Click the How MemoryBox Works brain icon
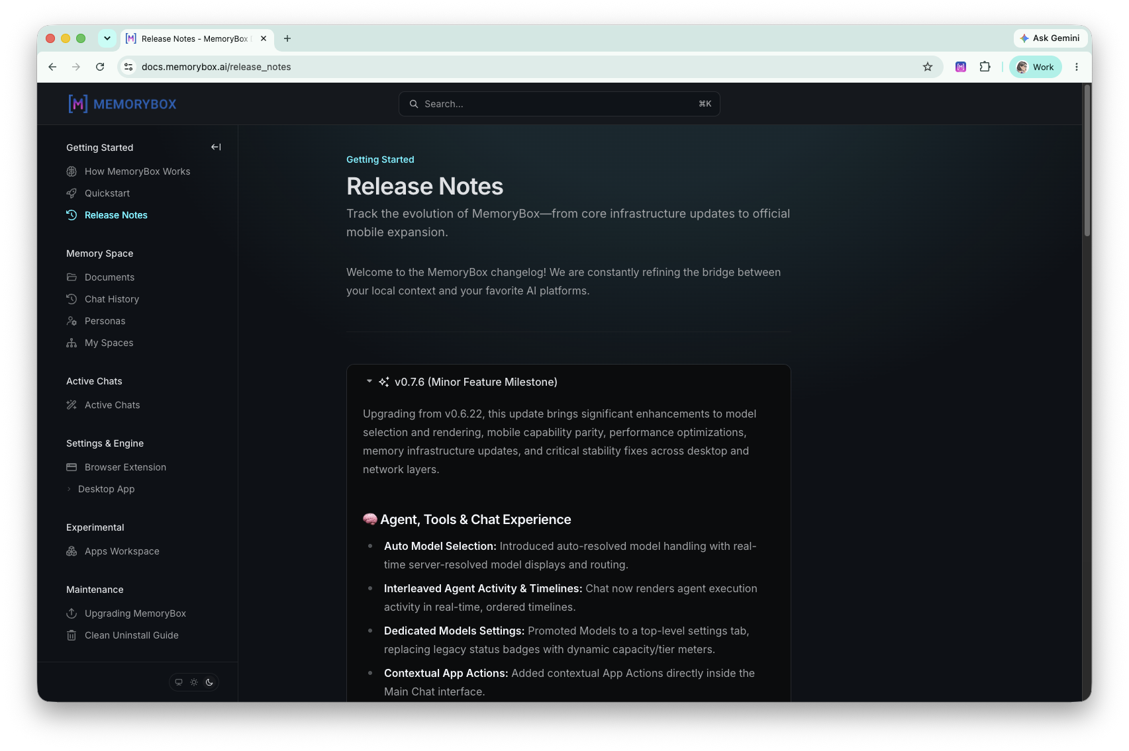The height and width of the screenshot is (751, 1129). point(72,171)
